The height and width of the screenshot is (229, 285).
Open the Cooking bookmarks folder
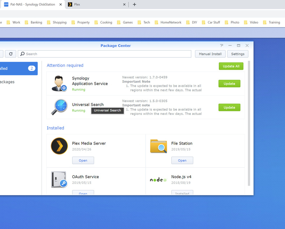point(103,22)
